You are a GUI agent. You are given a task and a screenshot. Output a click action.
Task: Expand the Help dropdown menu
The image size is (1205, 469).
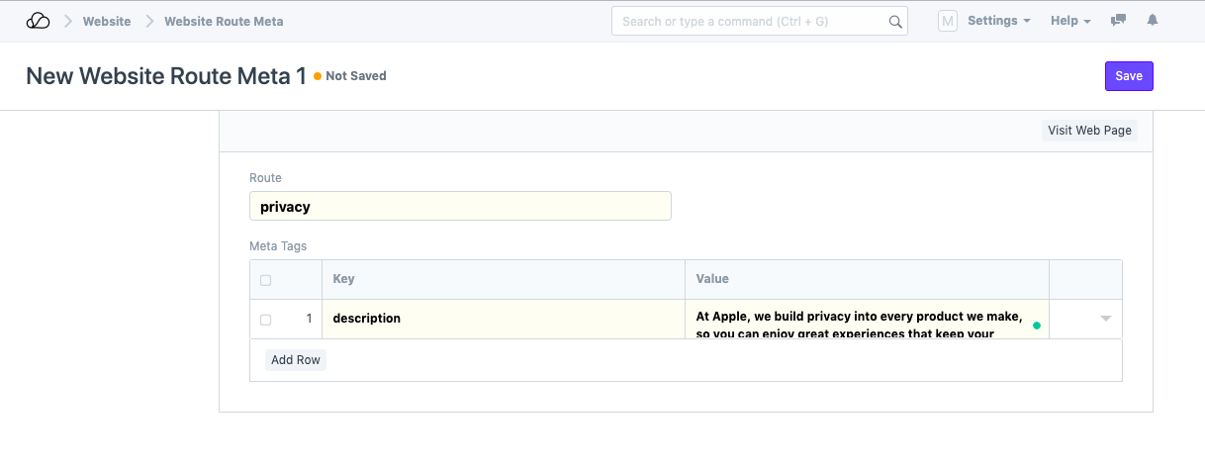coord(1070,21)
